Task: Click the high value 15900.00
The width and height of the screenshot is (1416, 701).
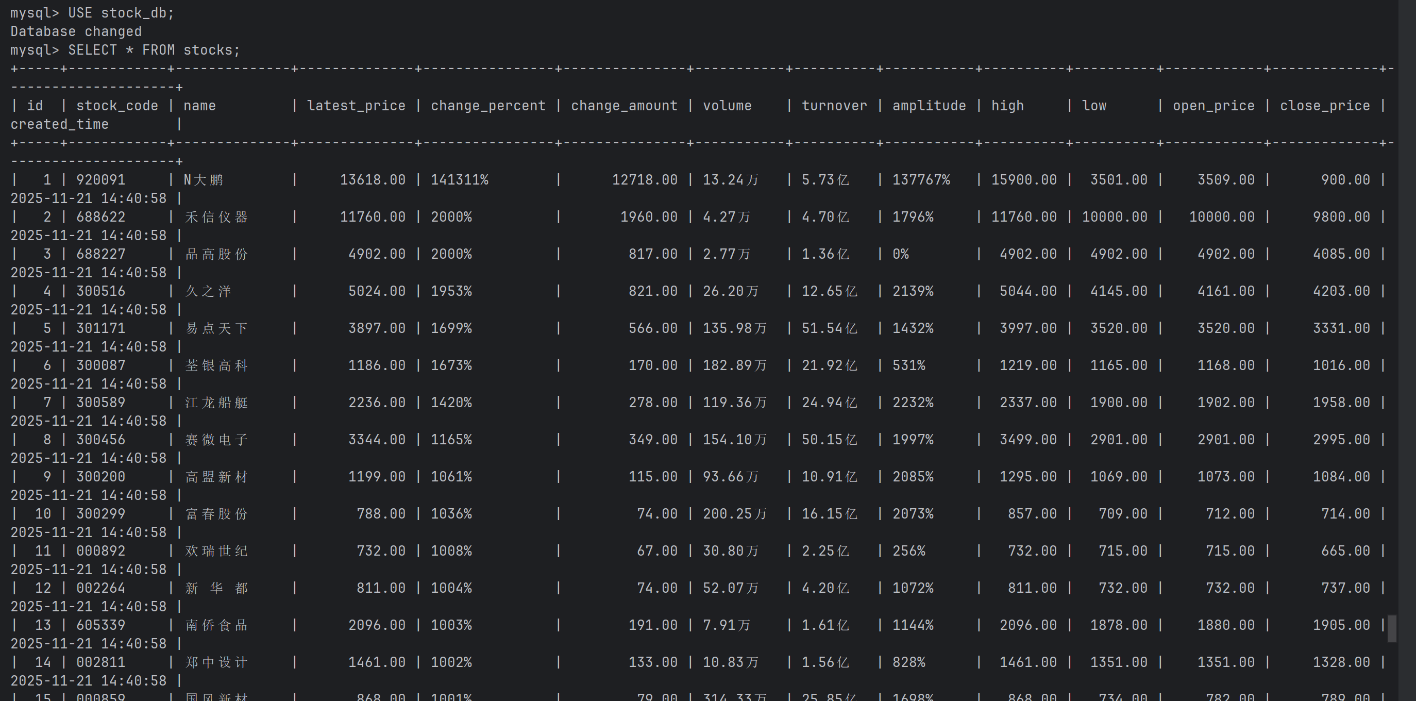Action: [1023, 180]
